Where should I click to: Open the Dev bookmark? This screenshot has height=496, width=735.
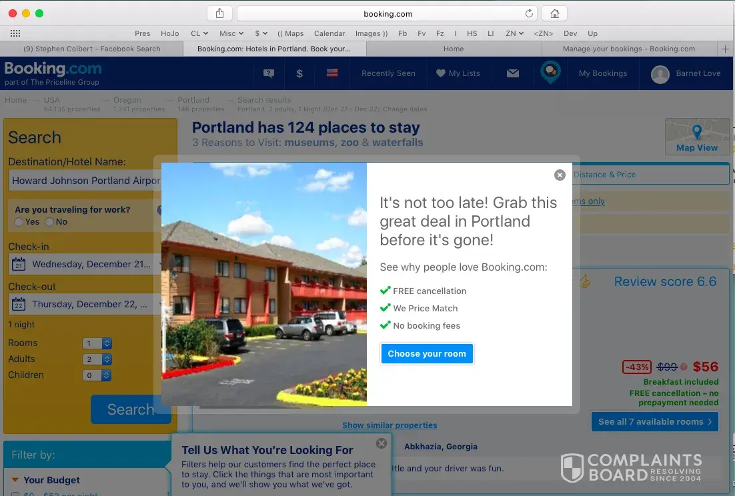[570, 33]
